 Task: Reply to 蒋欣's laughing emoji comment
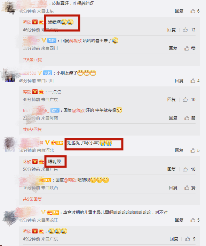[174, 239]
